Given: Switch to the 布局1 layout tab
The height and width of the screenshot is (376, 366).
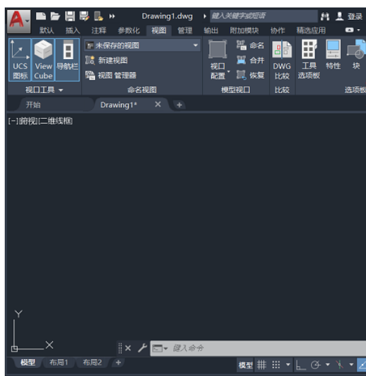Looking at the screenshot, I should pos(58,362).
